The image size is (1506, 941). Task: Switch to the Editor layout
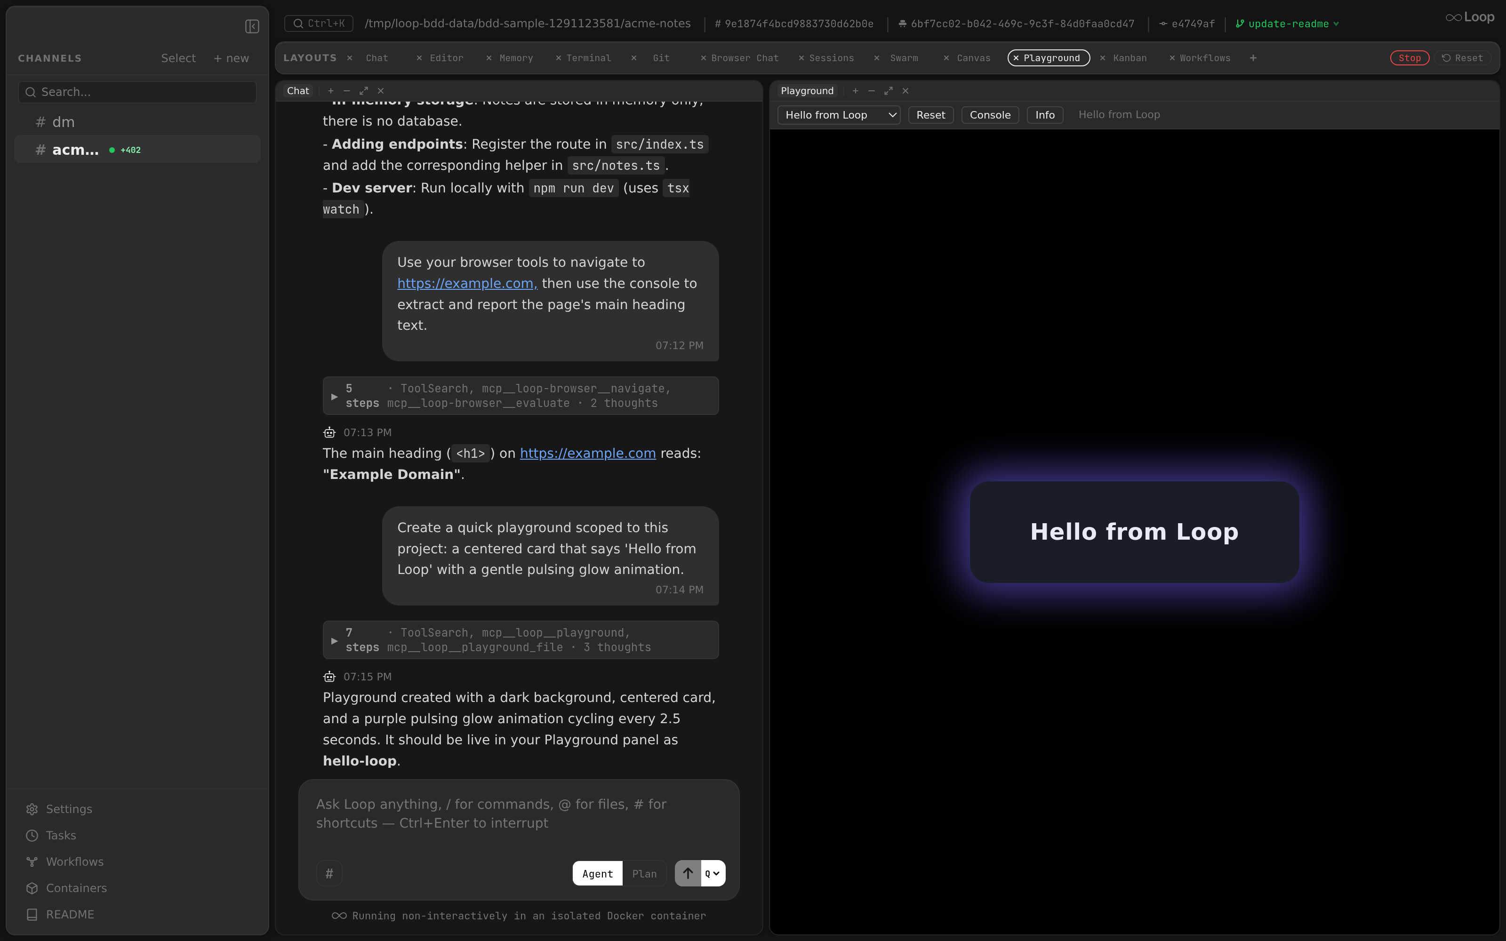(446, 58)
